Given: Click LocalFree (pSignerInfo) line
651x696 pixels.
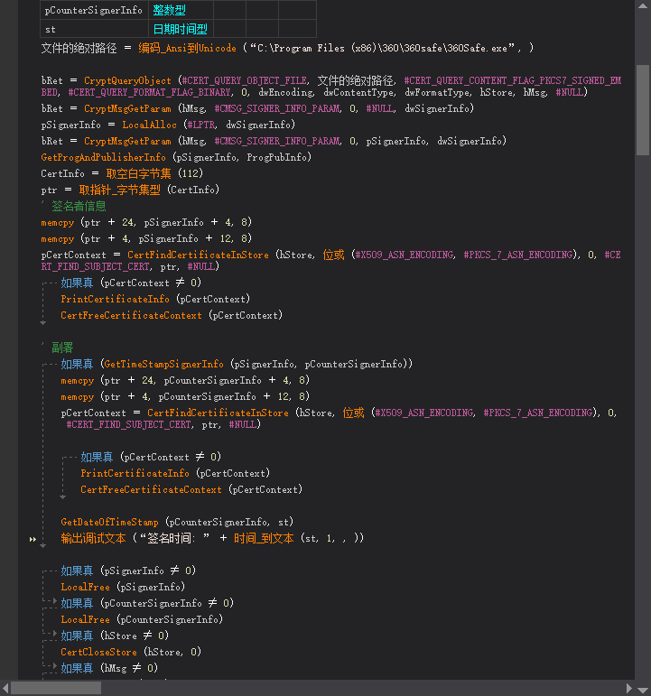Looking at the screenshot, I should [x=123, y=587].
